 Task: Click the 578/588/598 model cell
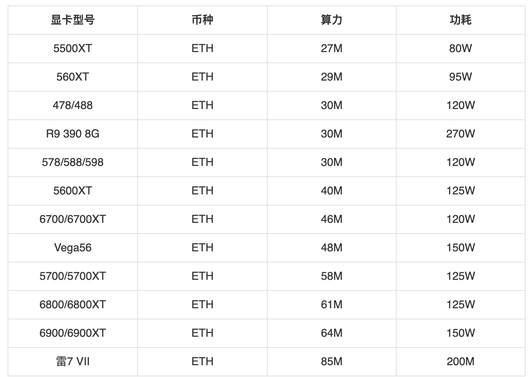pos(73,162)
